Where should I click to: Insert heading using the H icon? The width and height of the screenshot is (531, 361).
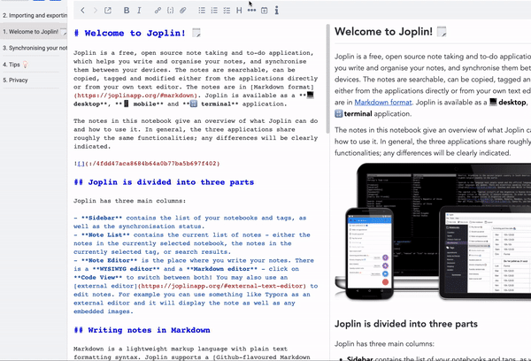point(239,11)
